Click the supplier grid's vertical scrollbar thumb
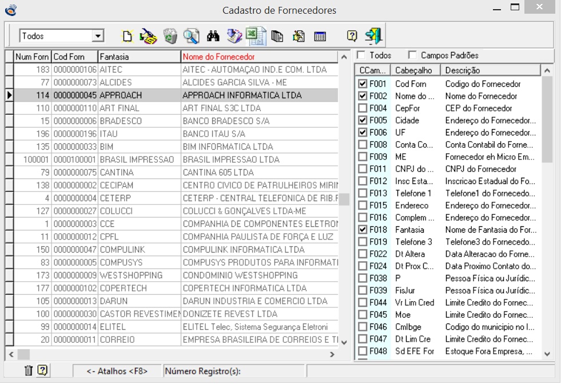Screen dimensions: 561x384 click(344, 199)
